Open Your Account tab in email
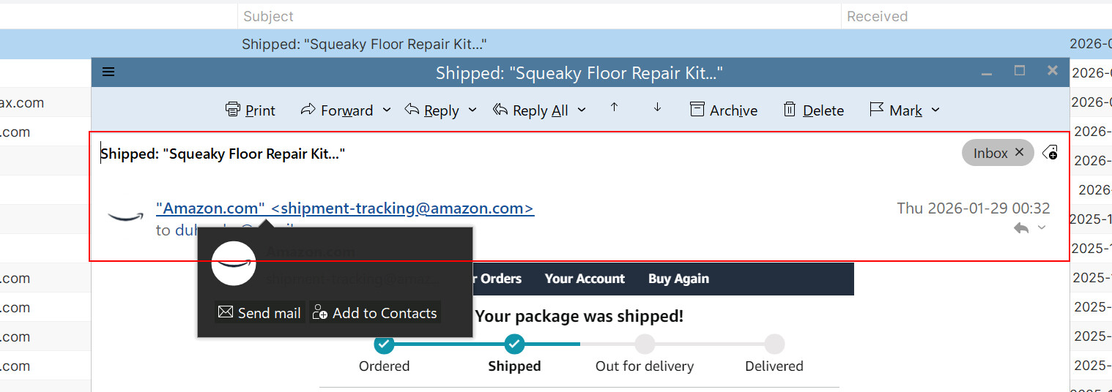This screenshot has width=1112, height=392. point(585,279)
